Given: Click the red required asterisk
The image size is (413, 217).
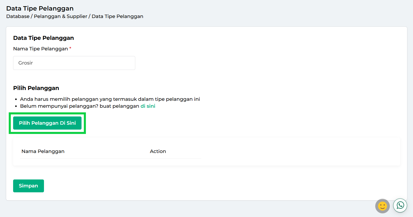Looking at the screenshot, I should coord(70,48).
